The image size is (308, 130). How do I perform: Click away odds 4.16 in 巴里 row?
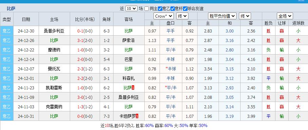click(251, 59)
